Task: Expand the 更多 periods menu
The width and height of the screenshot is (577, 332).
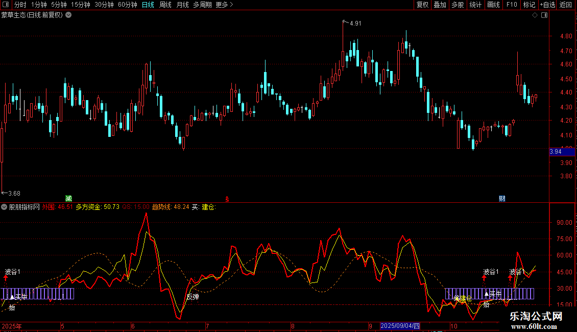Action: pos(224,5)
